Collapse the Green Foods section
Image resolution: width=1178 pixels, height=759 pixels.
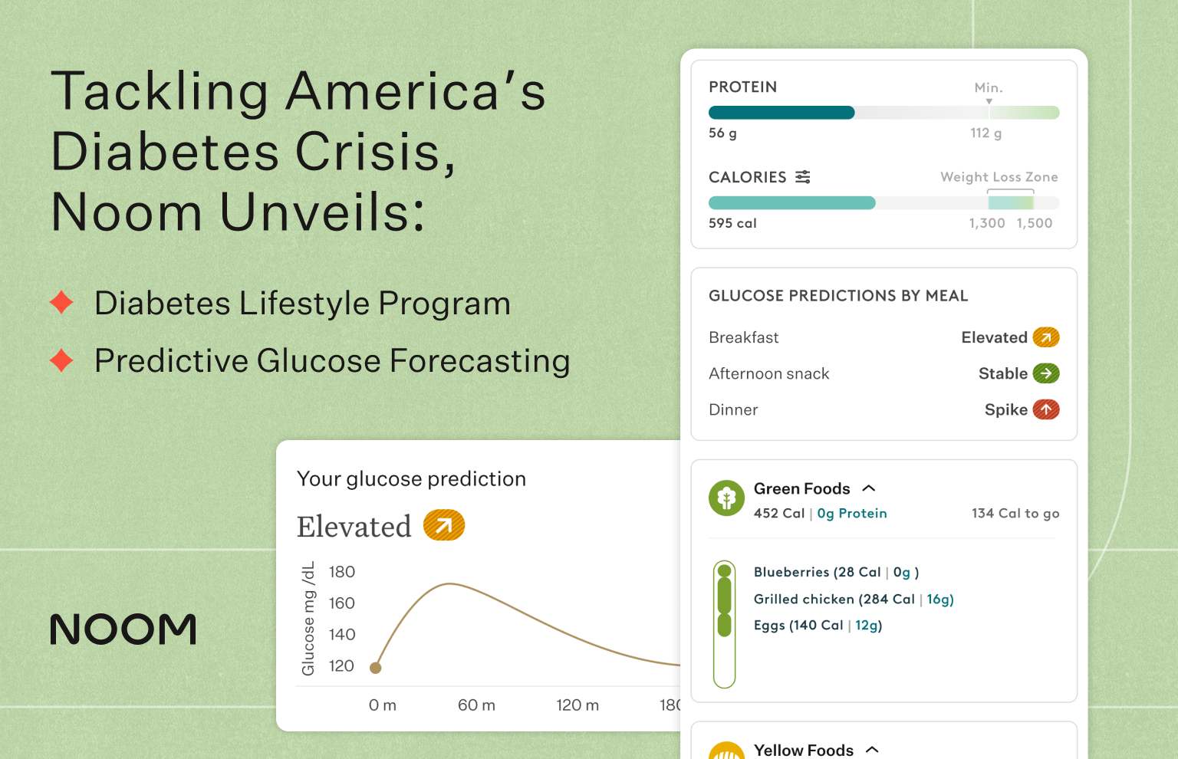pos(869,488)
